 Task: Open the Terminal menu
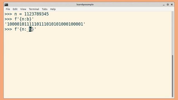coord(34,9)
